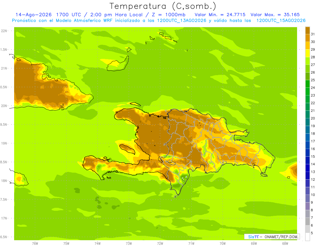Pick the legend swatch between 29 and 30
The height and width of the screenshot is (247, 320).
click(307, 46)
